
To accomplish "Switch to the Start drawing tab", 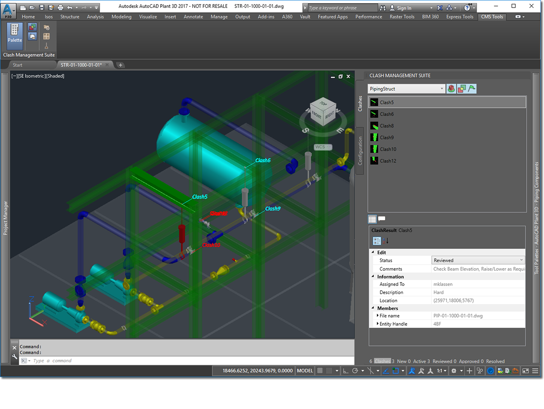I will (18, 65).
